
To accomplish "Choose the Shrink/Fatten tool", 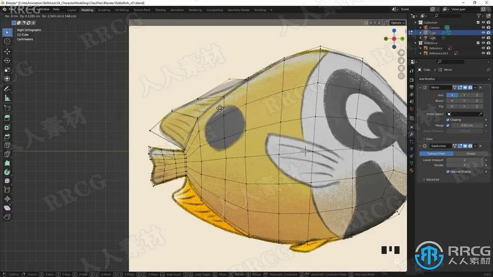I will click(x=7, y=199).
